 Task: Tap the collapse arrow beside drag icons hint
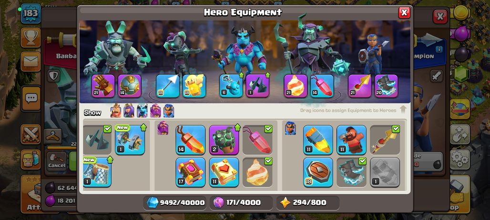(403, 109)
